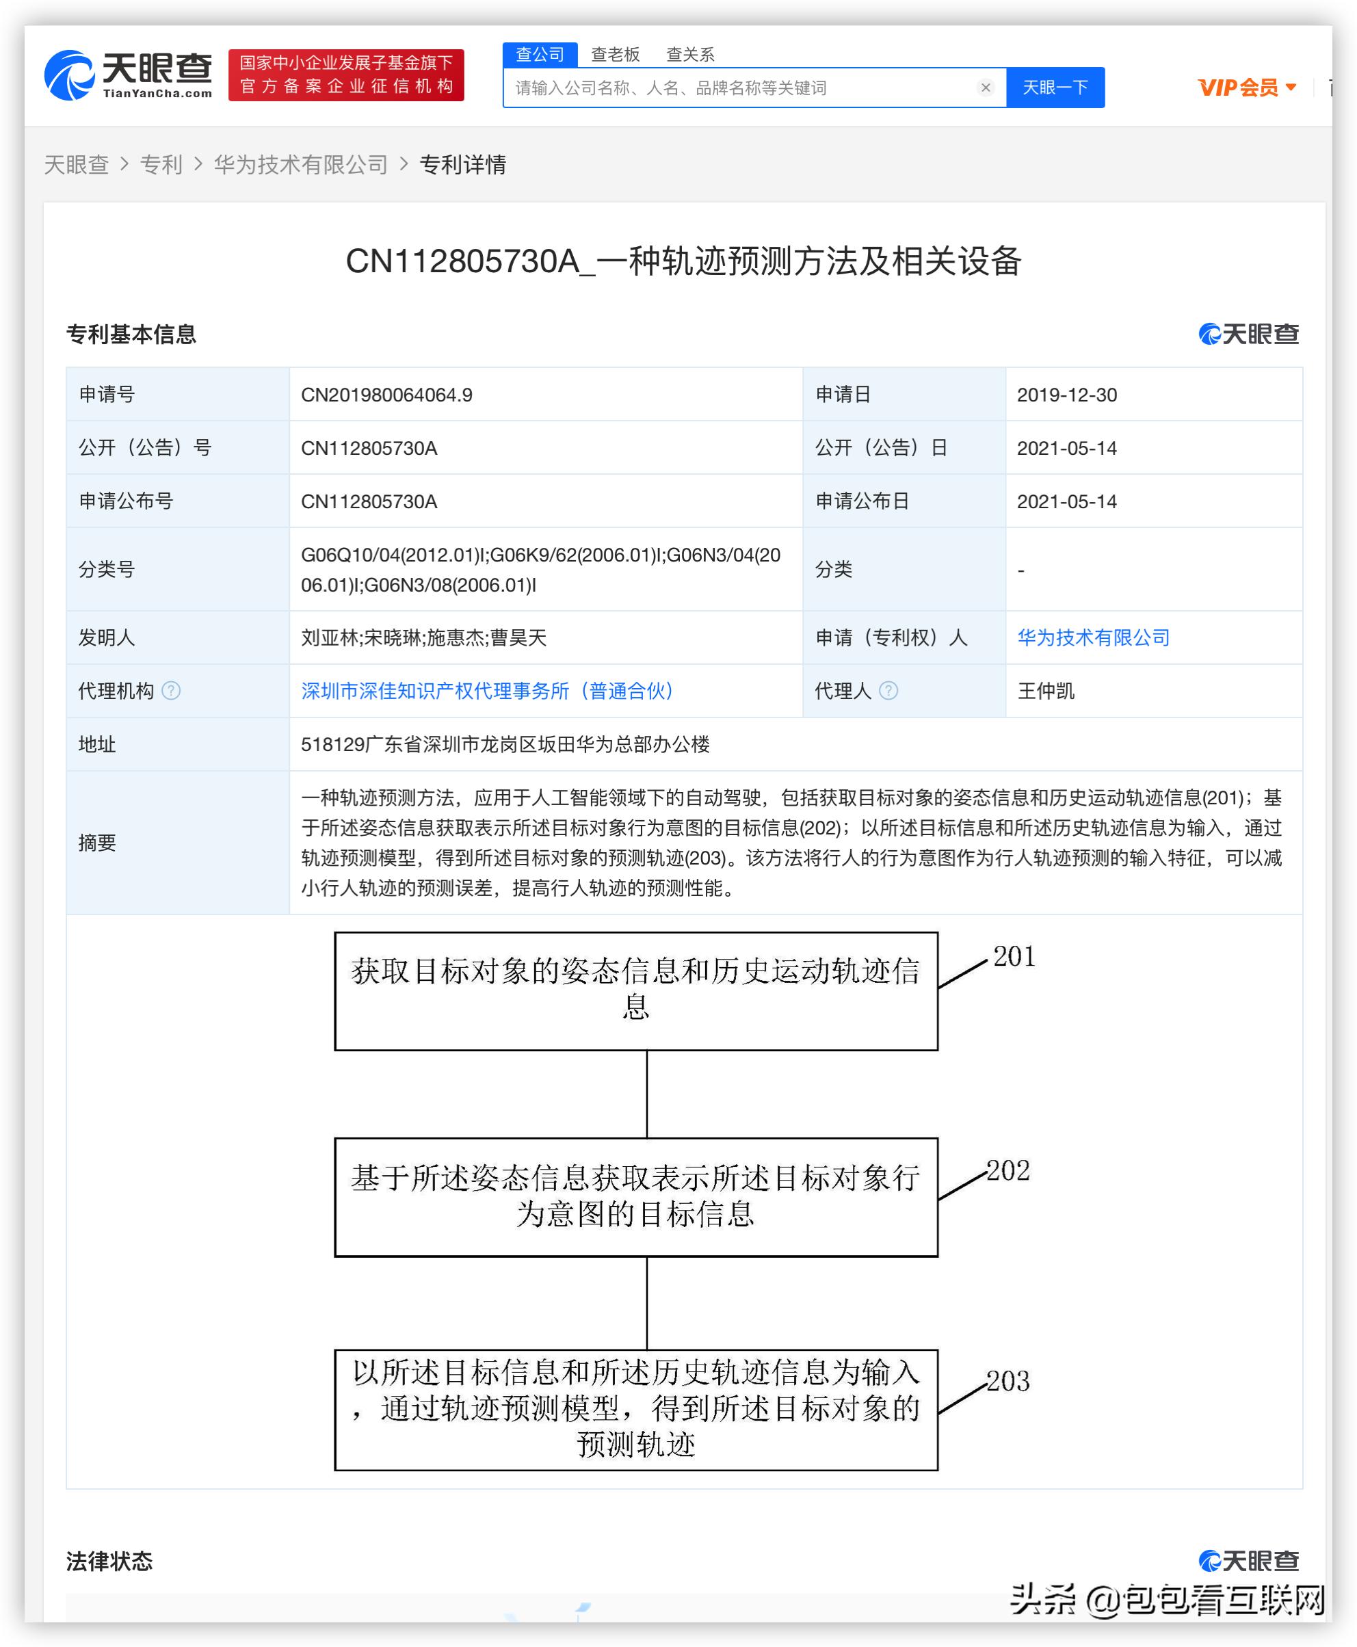The height and width of the screenshot is (1647, 1357).
Task: Select the 查公司 tab
Action: click(x=540, y=53)
